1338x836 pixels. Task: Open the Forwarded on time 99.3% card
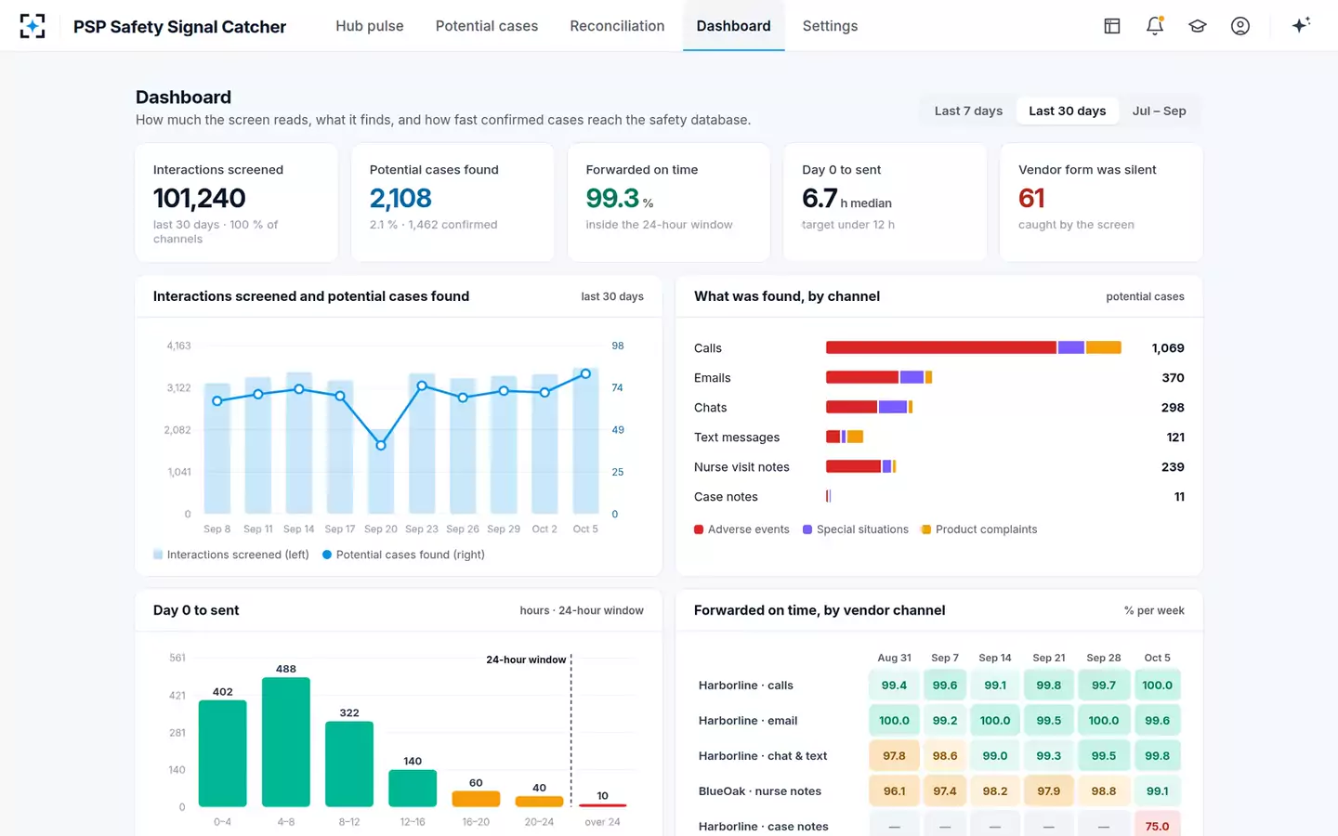[x=669, y=202]
